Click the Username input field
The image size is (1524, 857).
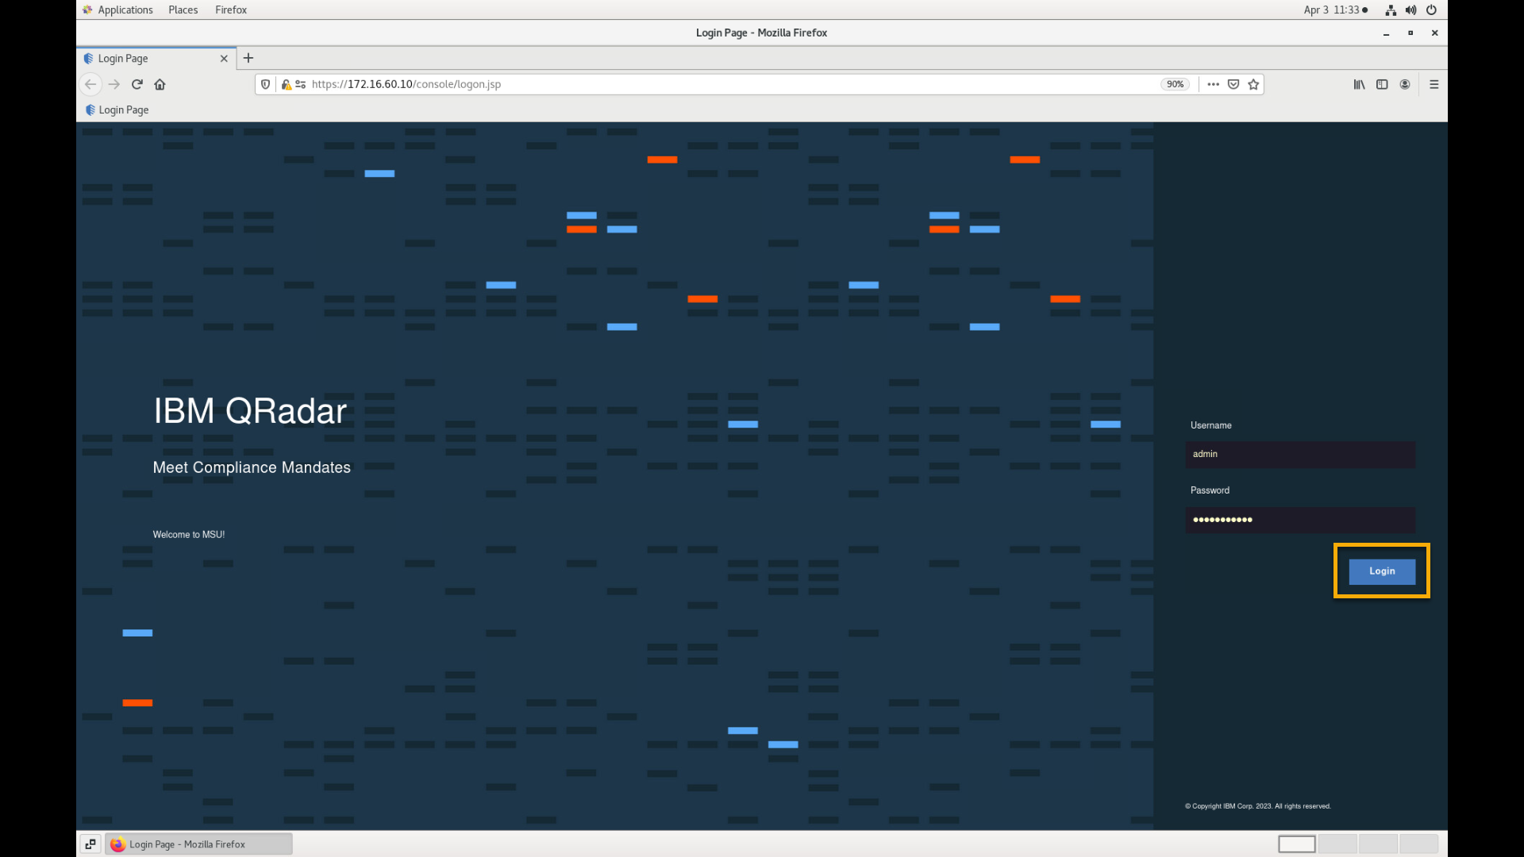(1300, 454)
